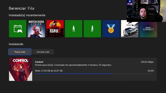This screenshot has width=166, height=93.
Task: Click the Control download progress bar
Action: (94, 74)
